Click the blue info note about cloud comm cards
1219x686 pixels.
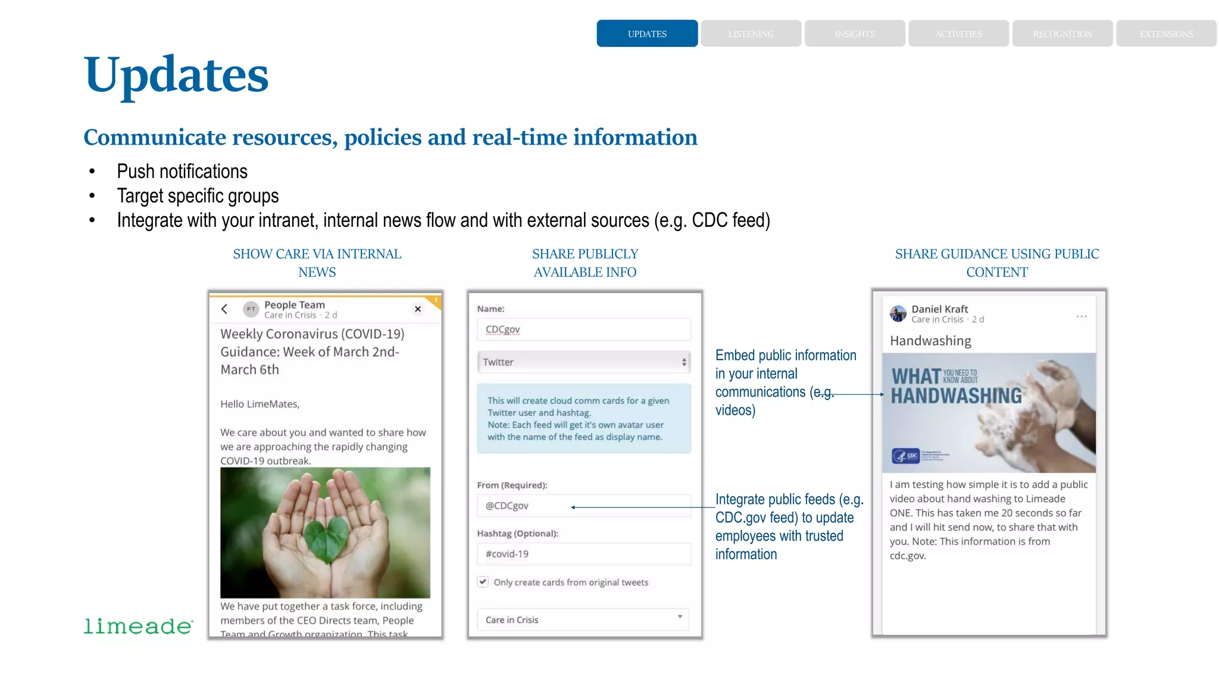[x=583, y=418]
